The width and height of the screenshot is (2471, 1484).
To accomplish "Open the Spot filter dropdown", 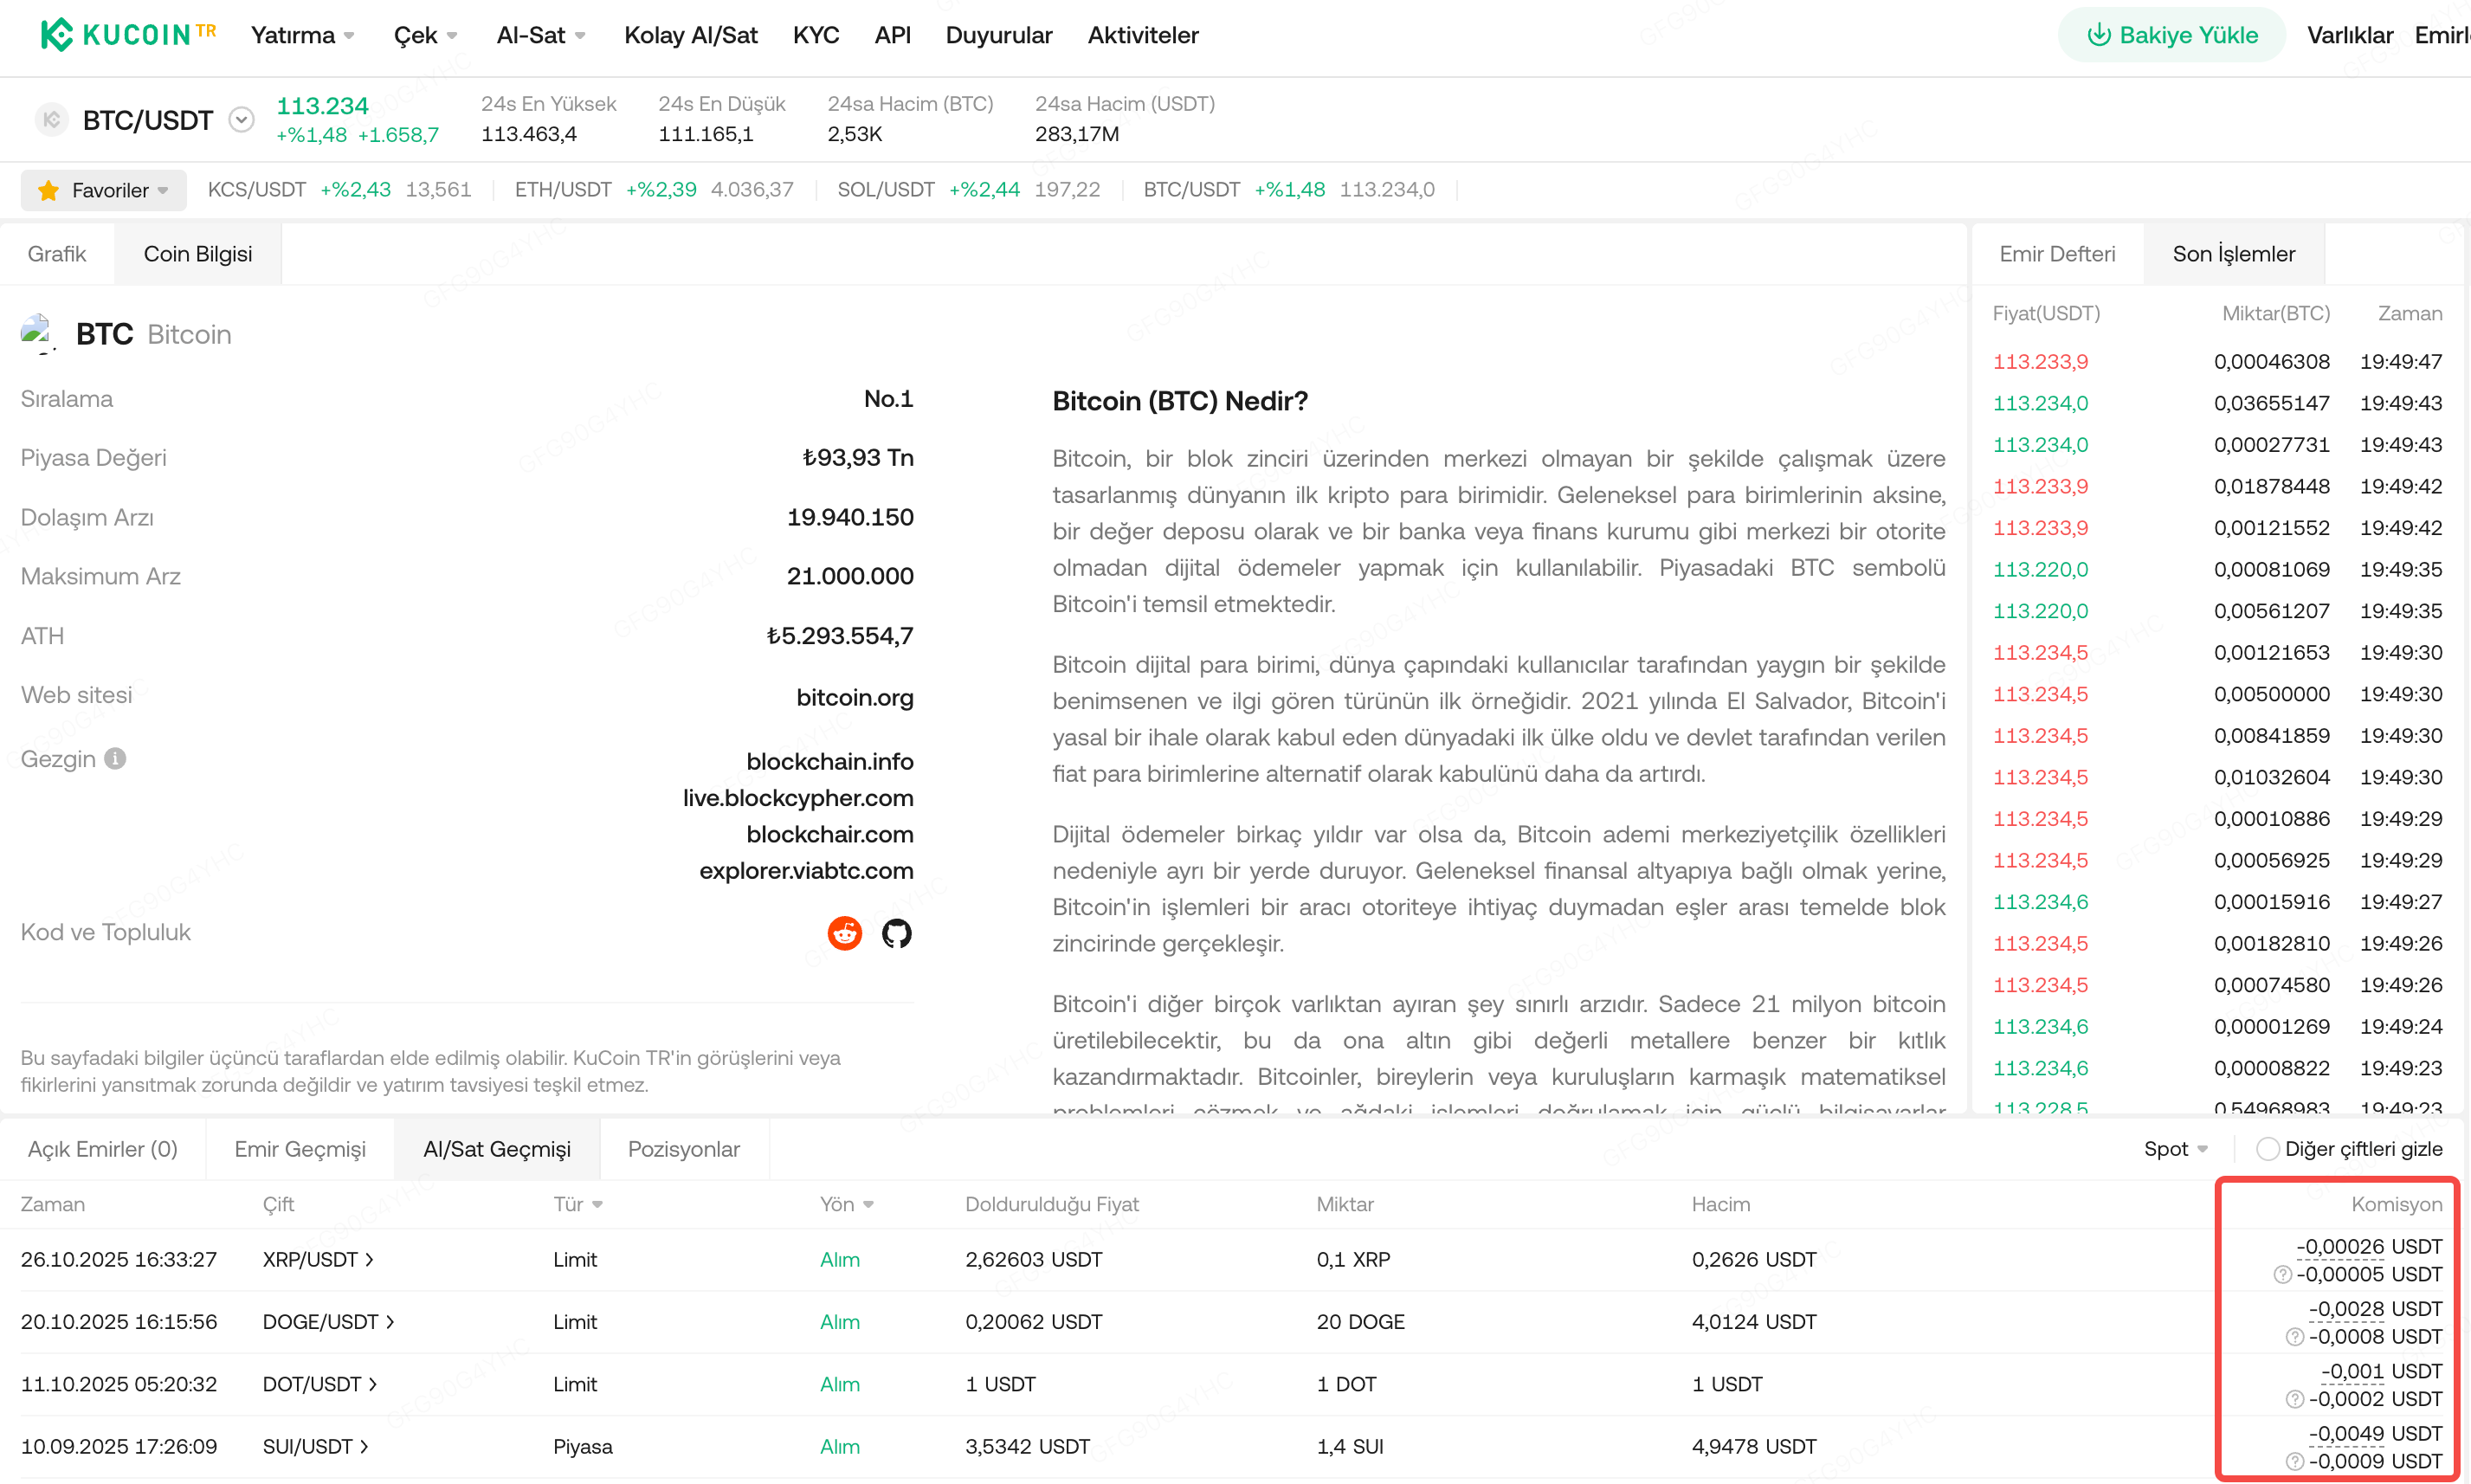I will (x=2174, y=1149).
